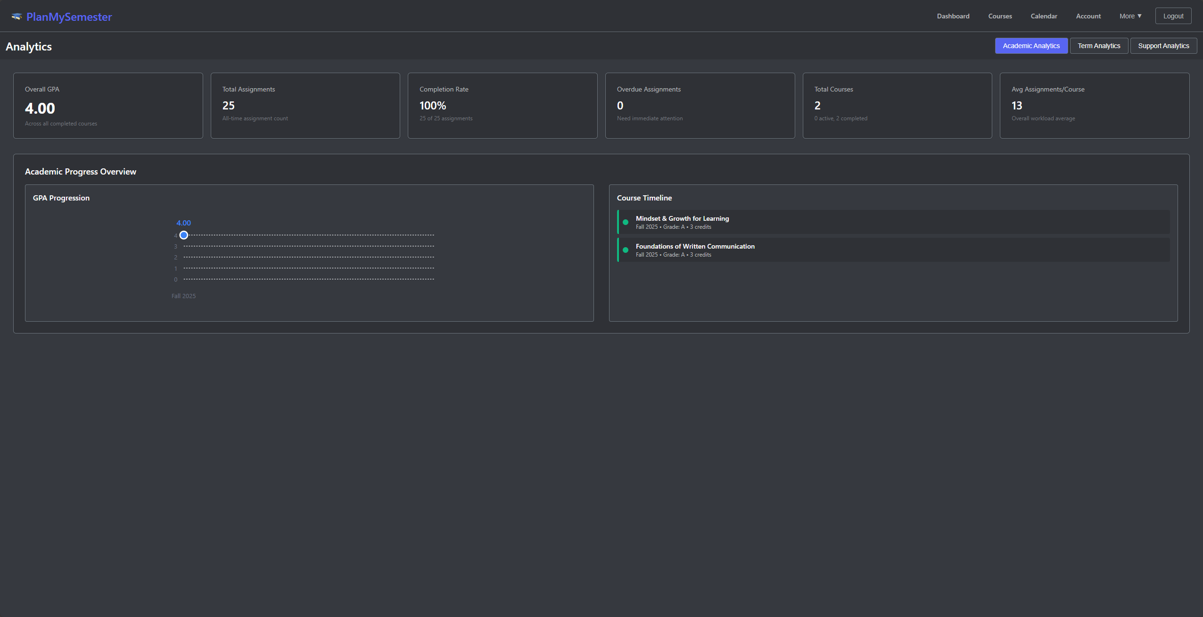The image size is (1203, 617).
Task: Select the green dot beside Mindset & Growth course
Action: tap(626, 222)
